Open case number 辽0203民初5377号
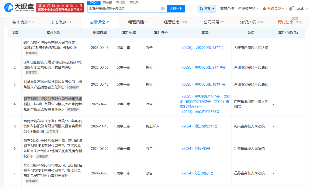This screenshot has height=188, width=309. (203, 48)
